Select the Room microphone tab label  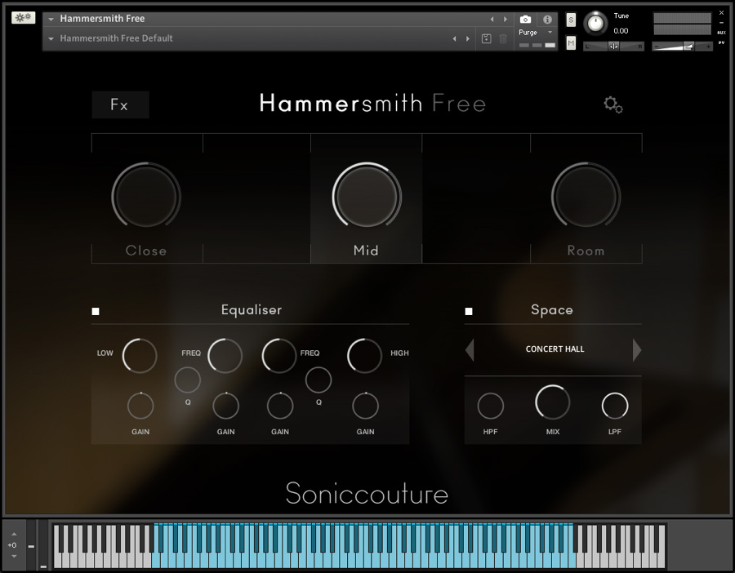(586, 251)
